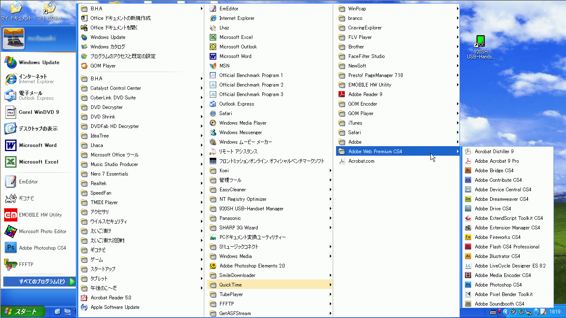Screen dimensions: 566x318
Task: Expand the Koei folder submenu arrow
Action: pos(330,171)
